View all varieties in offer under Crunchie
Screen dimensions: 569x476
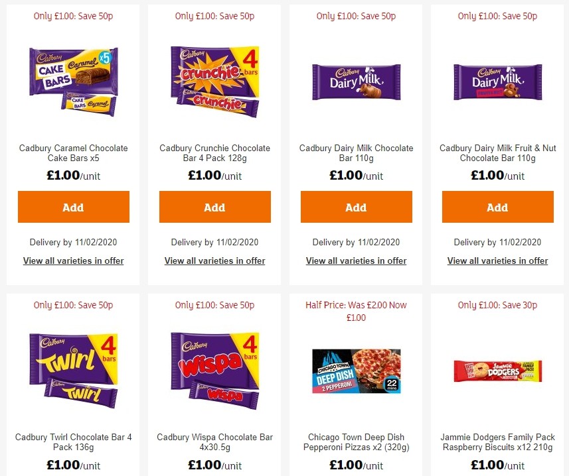pyautogui.click(x=214, y=261)
